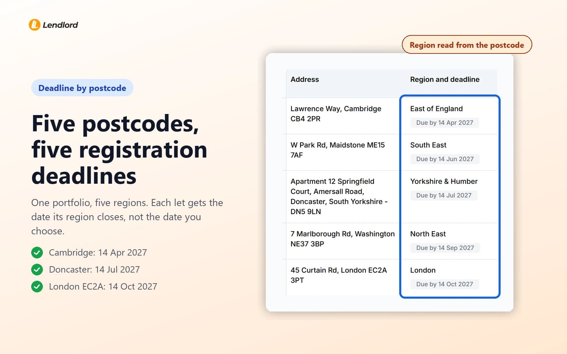Click the 45 Curtain Rd, London address

[x=339, y=275]
